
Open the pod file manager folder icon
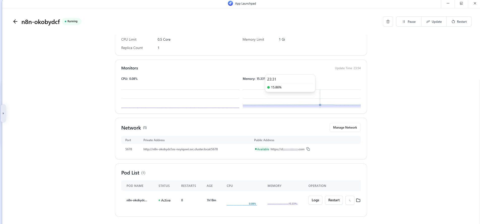click(358, 200)
